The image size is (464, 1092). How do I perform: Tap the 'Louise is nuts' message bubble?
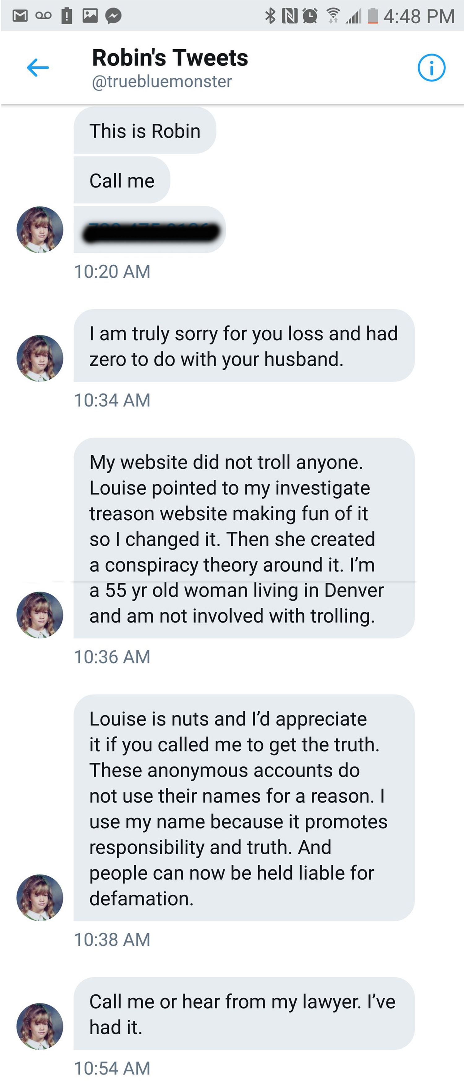pyautogui.click(x=244, y=808)
